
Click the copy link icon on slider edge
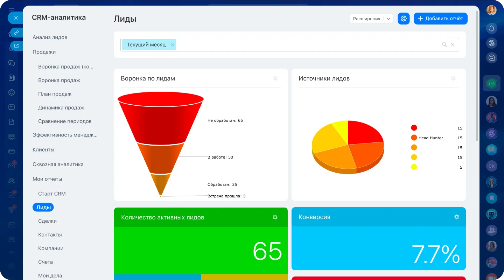coord(16,33)
